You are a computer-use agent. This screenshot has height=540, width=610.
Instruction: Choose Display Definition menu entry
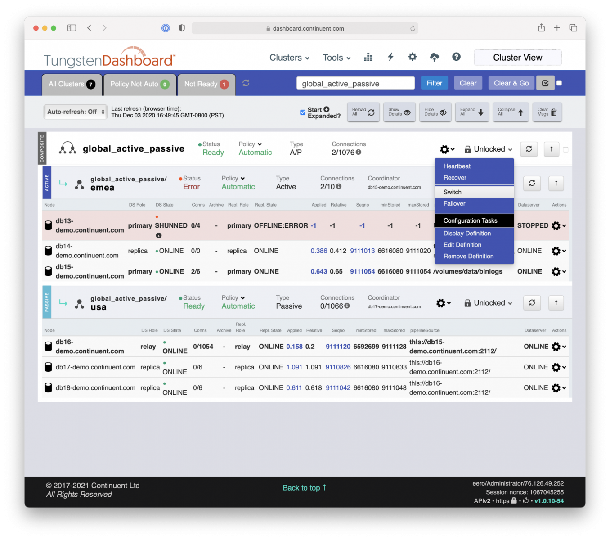click(x=474, y=234)
